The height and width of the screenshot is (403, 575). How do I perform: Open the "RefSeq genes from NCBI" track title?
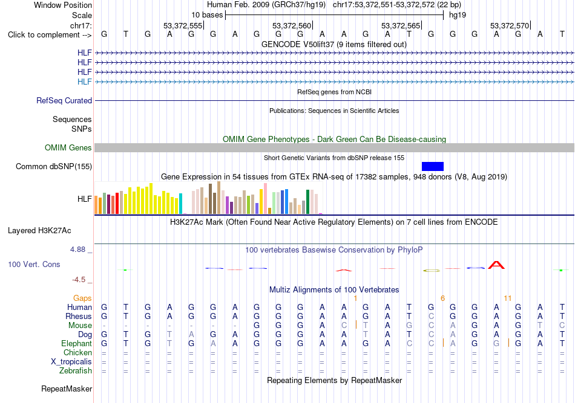[334, 92]
